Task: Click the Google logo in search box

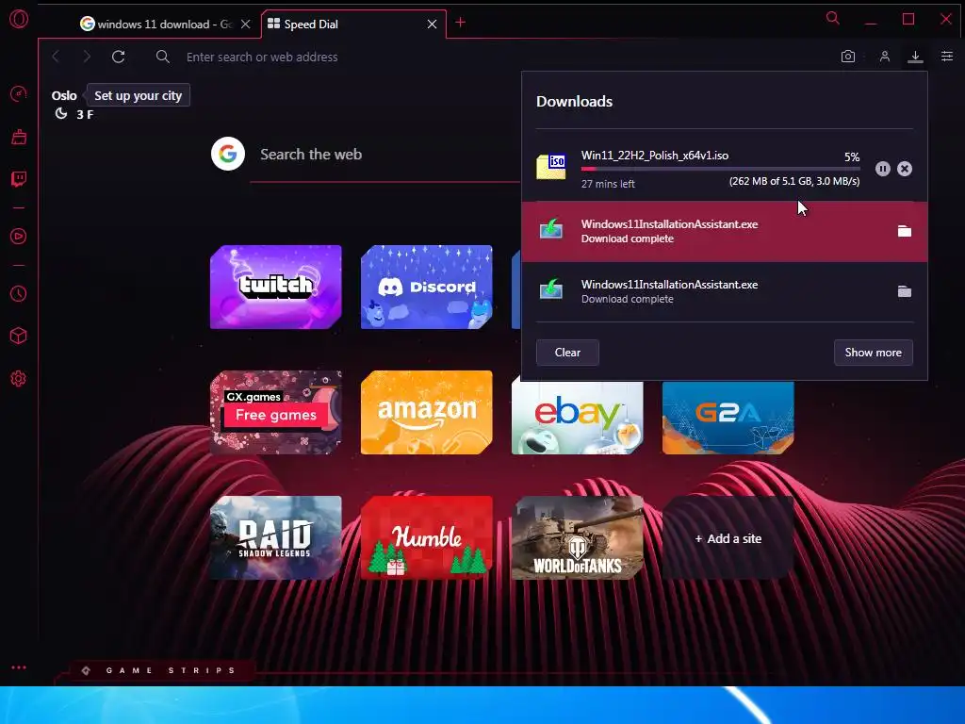Action: pyautogui.click(x=228, y=154)
